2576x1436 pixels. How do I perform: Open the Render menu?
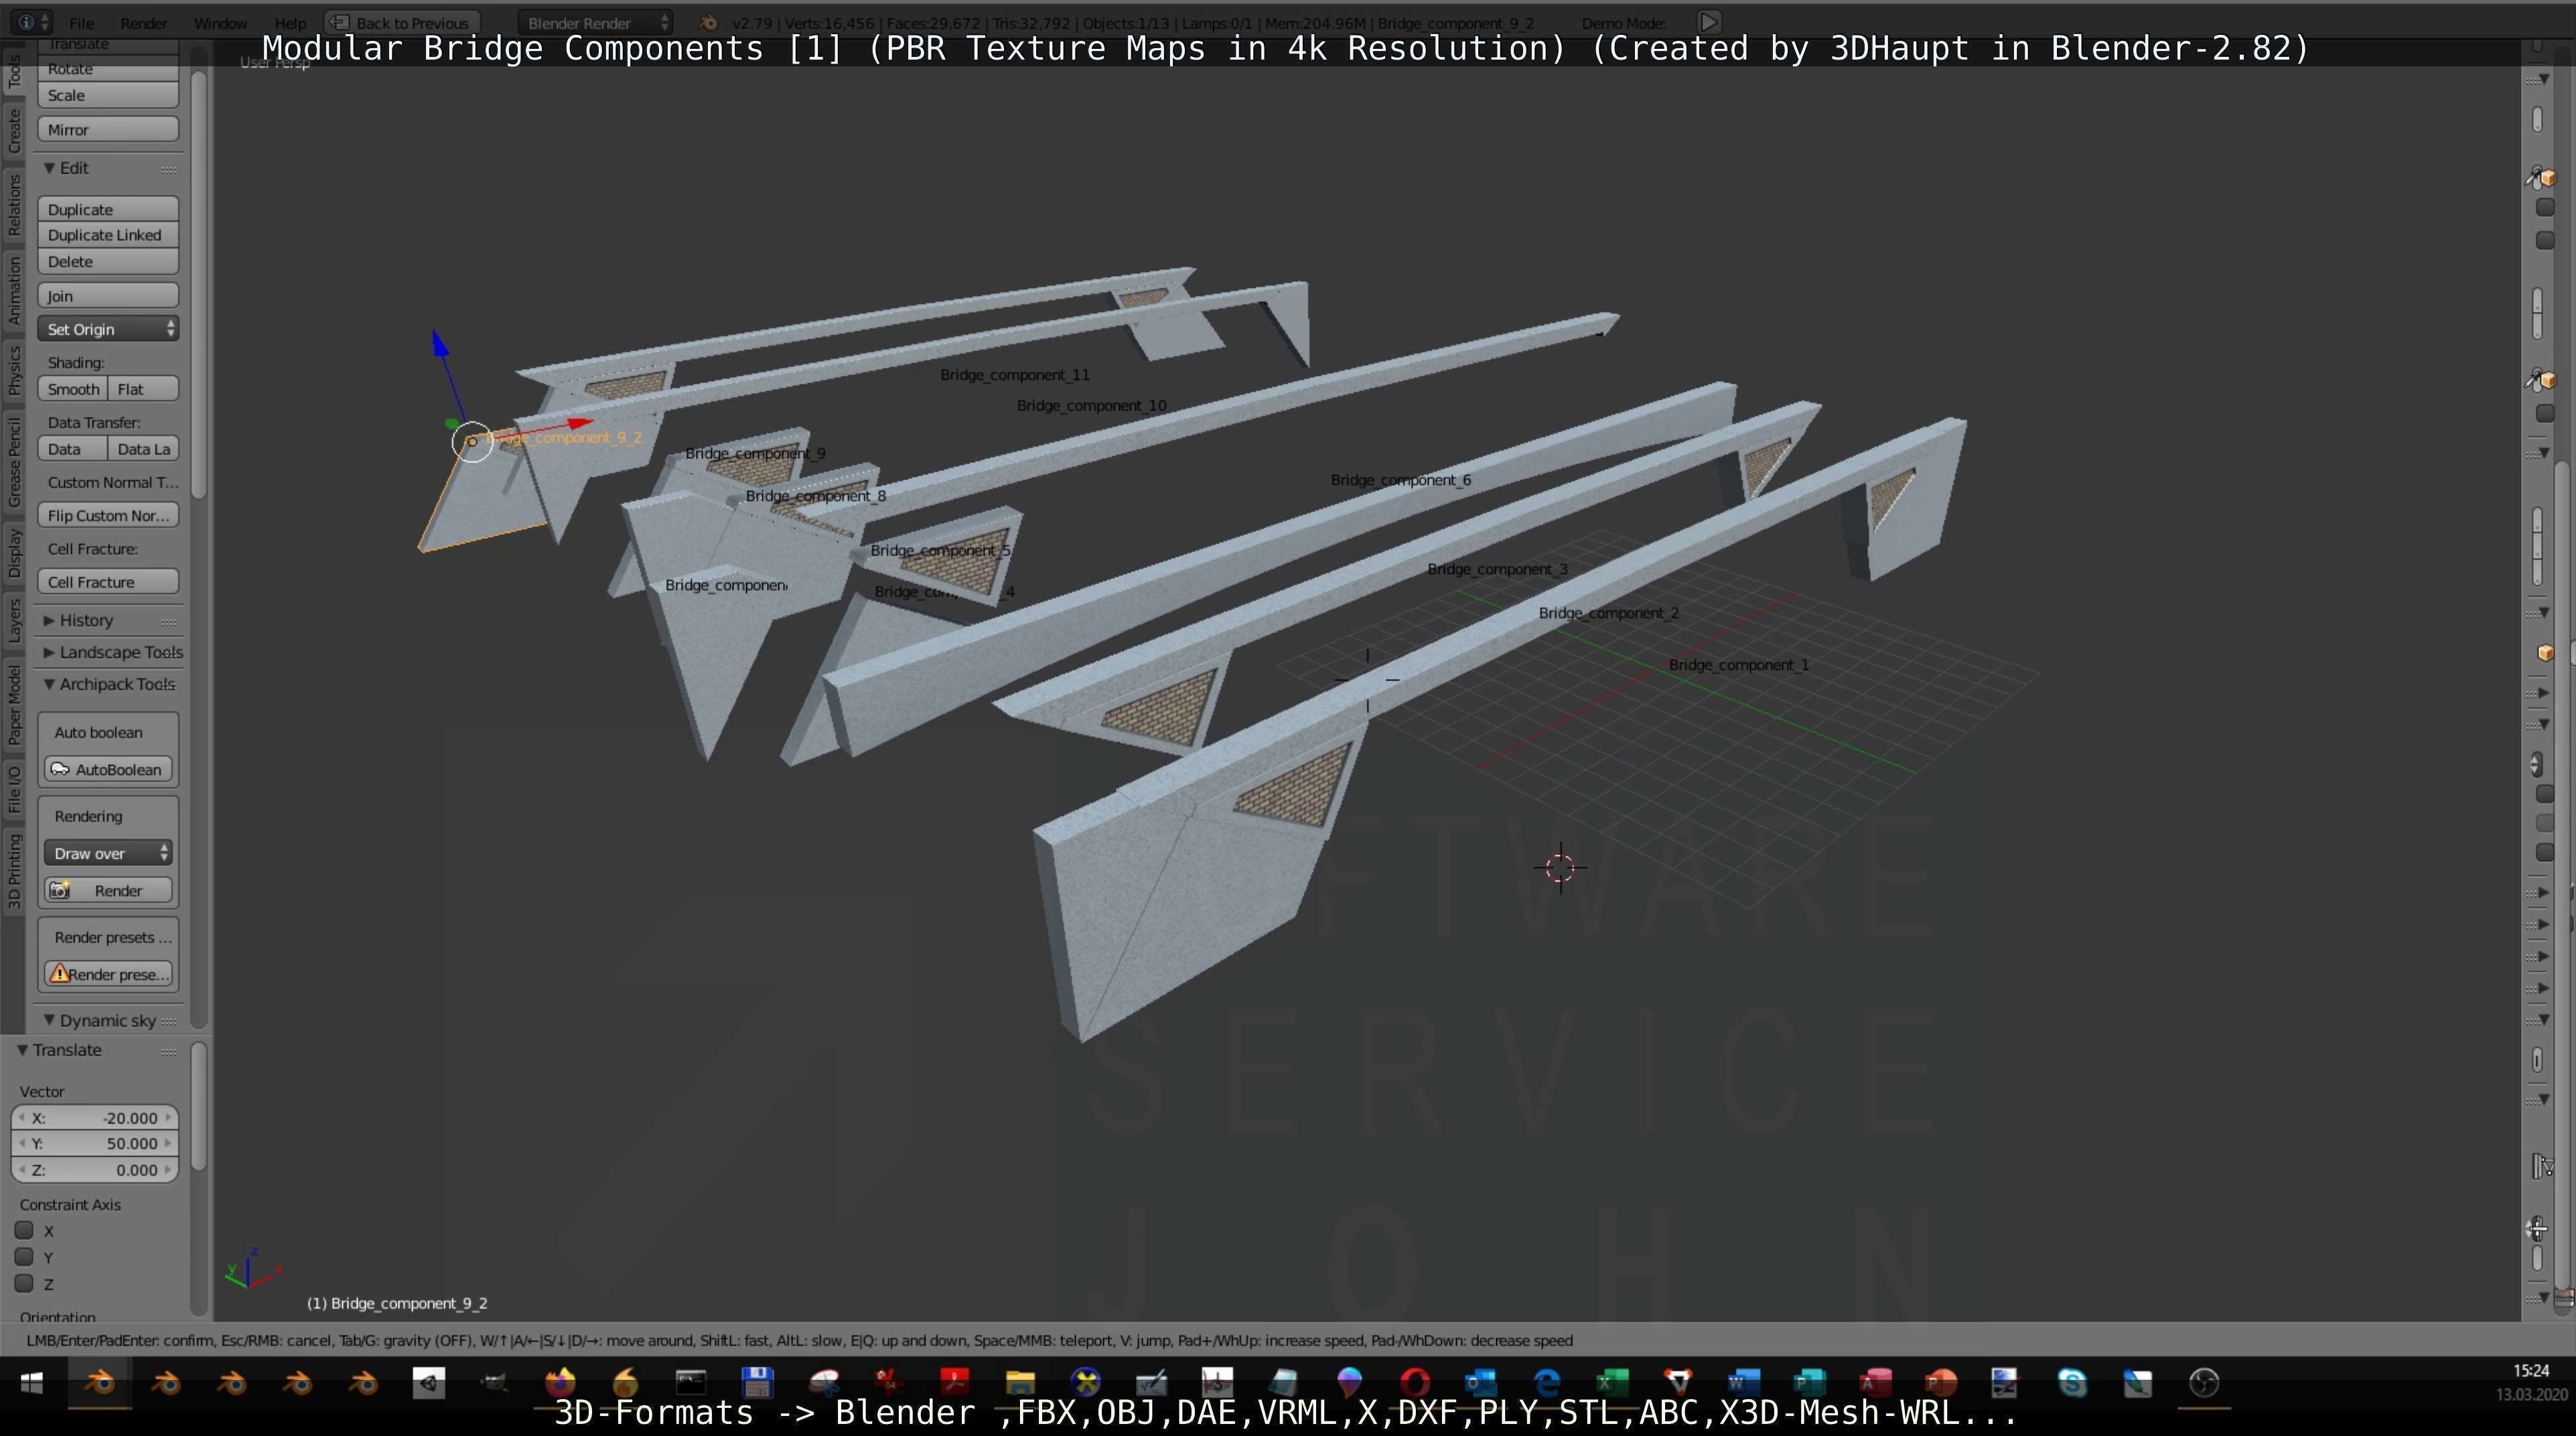pos(143,22)
